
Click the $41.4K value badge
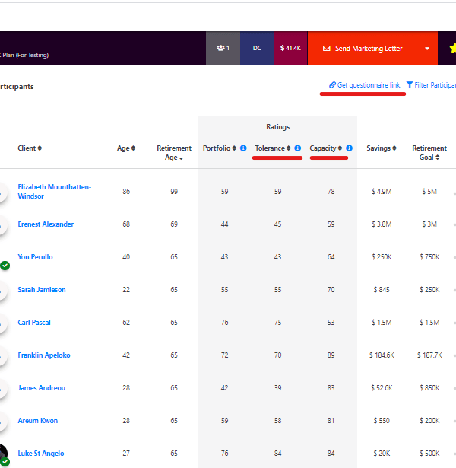click(x=291, y=48)
